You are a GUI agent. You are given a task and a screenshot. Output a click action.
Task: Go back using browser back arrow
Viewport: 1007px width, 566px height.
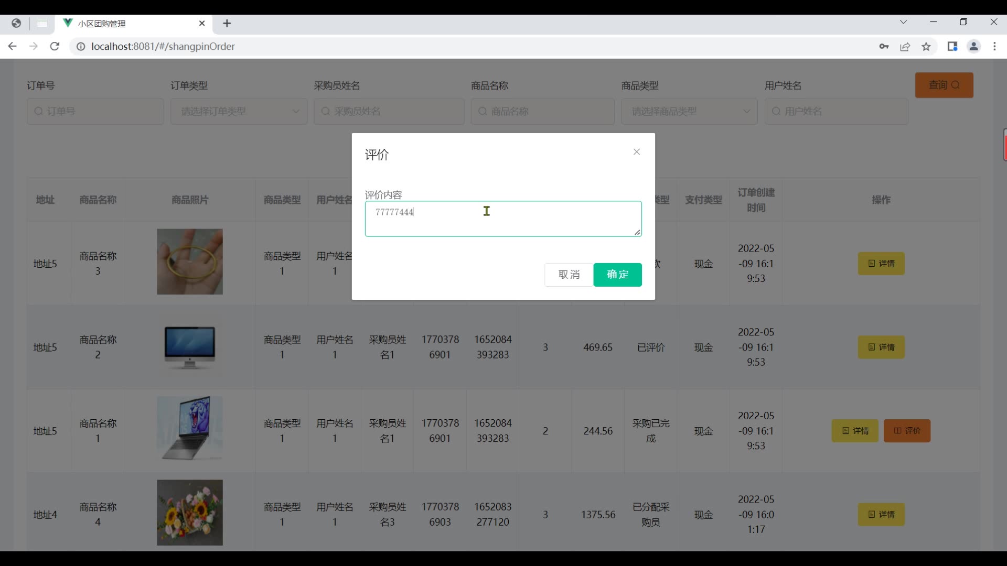pyautogui.click(x=13, y=46)
